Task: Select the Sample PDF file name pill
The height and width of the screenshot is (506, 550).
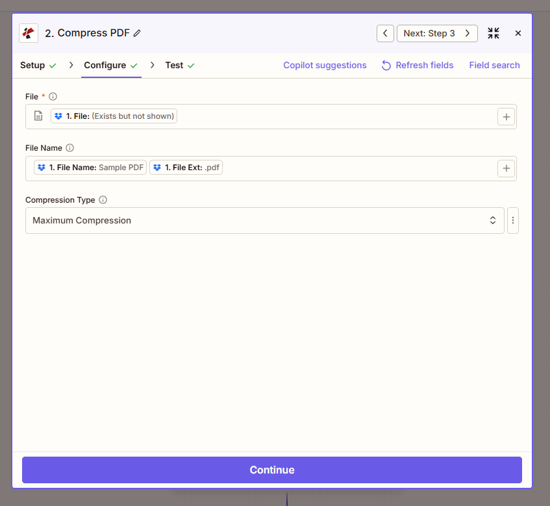Action: [89, 167]
